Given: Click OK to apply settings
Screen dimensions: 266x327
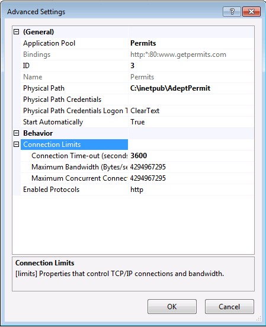Looking at the screenshot, I should pos(172,307).
